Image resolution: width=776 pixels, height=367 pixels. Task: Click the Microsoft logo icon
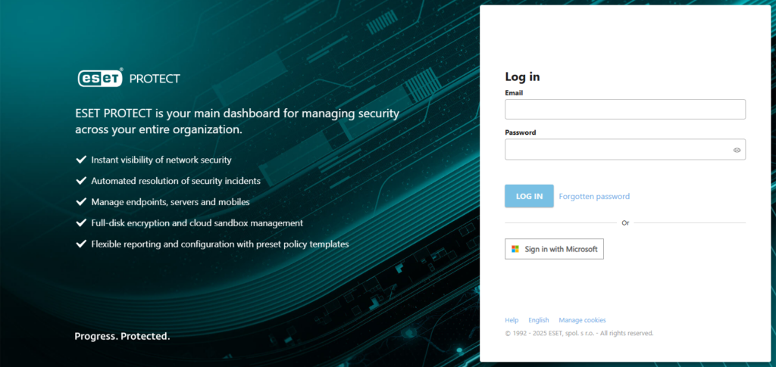pyautogui.click(x=515, y=249)
